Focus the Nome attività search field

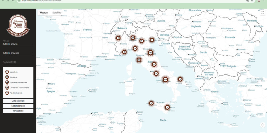click(x=18, y=62)
